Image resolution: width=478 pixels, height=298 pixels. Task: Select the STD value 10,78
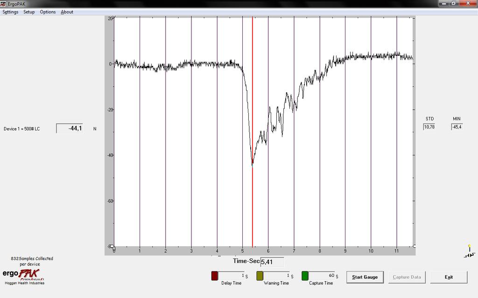tap(429, 127)
